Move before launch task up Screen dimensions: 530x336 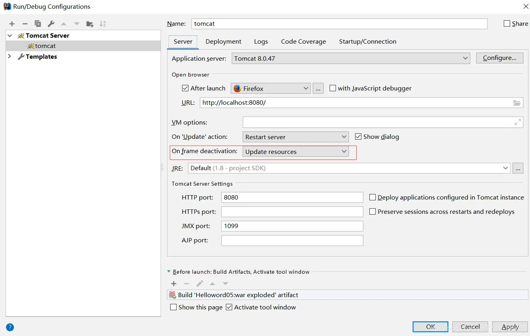point(212,284)
